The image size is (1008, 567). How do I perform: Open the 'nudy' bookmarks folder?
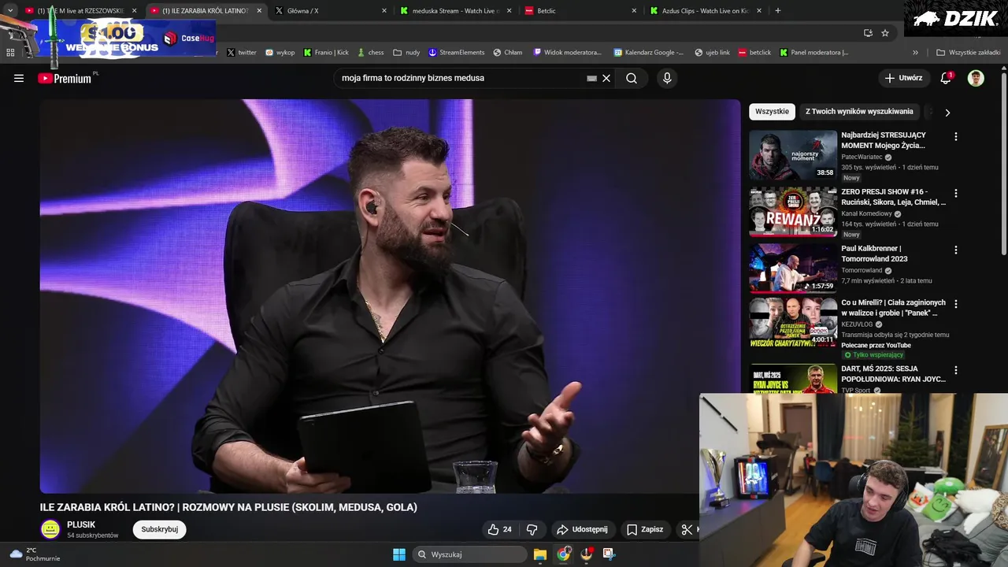(406, 53)
